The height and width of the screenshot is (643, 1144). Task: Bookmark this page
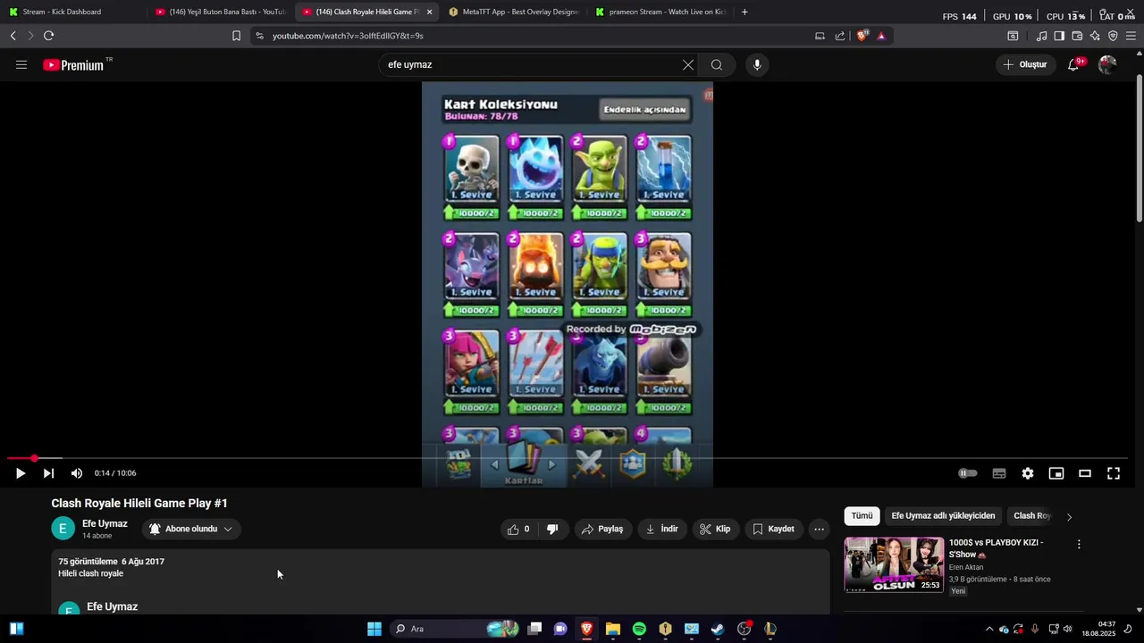click(x=236, y=36)
